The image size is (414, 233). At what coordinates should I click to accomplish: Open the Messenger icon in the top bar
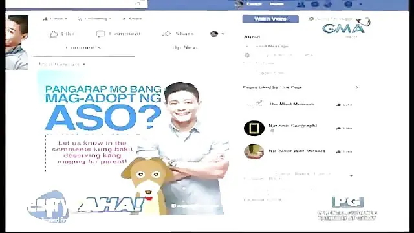click(314, 5)
